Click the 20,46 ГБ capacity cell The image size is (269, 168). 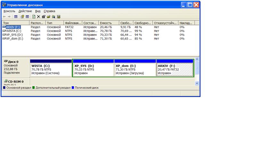point(106,27)
